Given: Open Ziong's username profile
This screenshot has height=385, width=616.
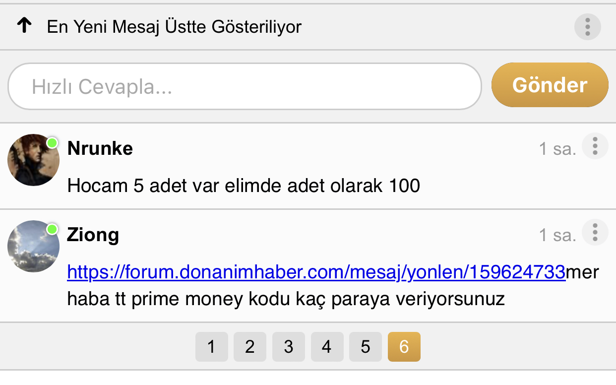Looking at the screenshot, I should (93, 235).
